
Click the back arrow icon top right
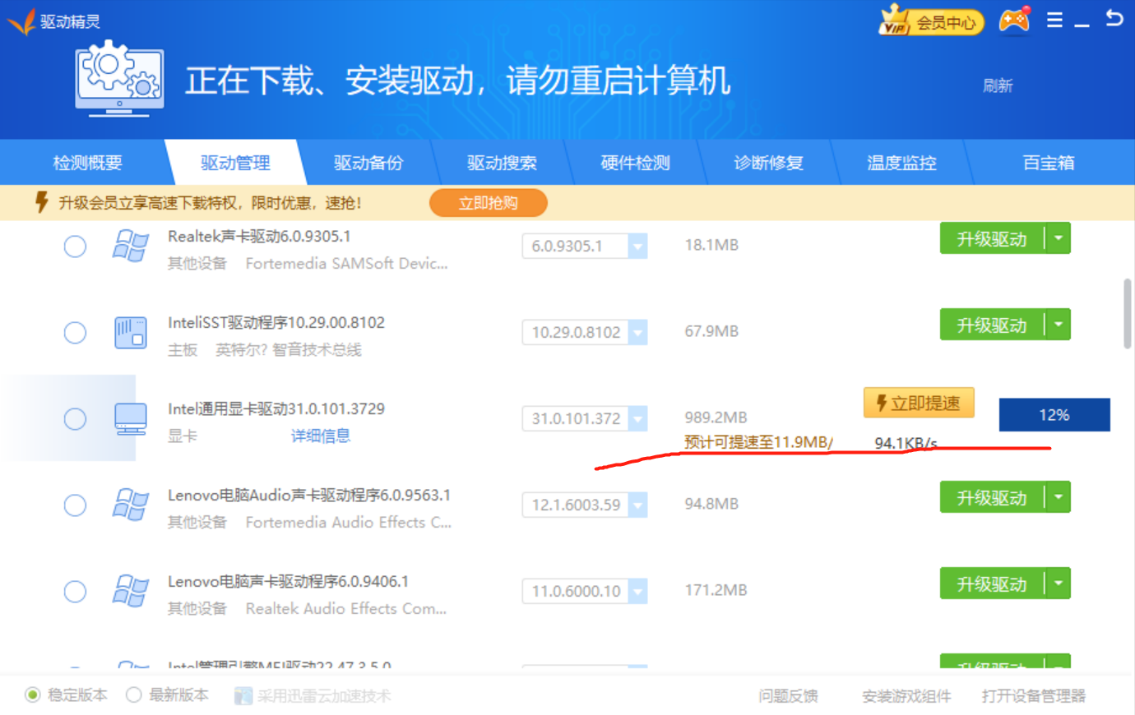point(1114,18)
